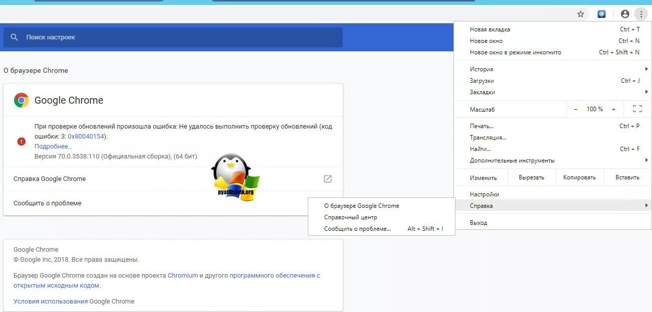The height and width of the screenshot is (312, 652).
Task: Click the Версия 70.0.3538.110 text line
Action: click(x=116, y=156)
